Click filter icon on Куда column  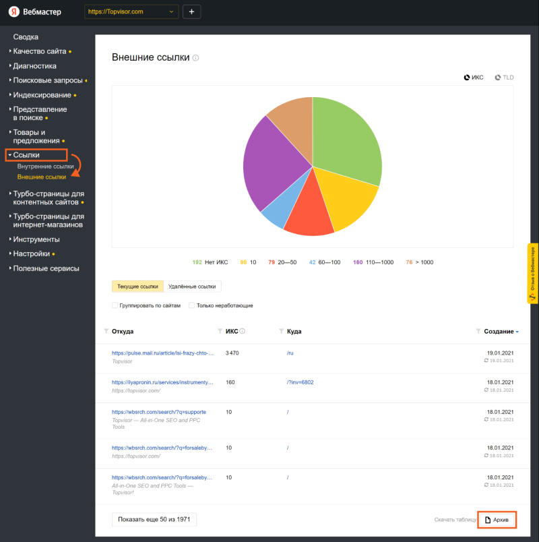click(x=281, y=332)
